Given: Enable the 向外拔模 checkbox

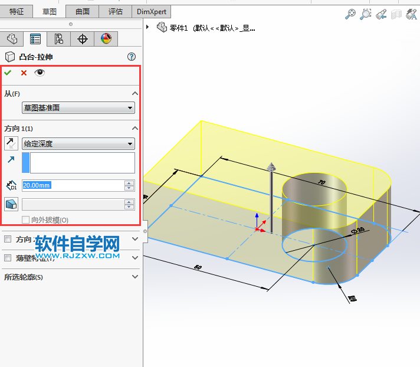Looking at the screenshot, I should click(x=25, y=220).
